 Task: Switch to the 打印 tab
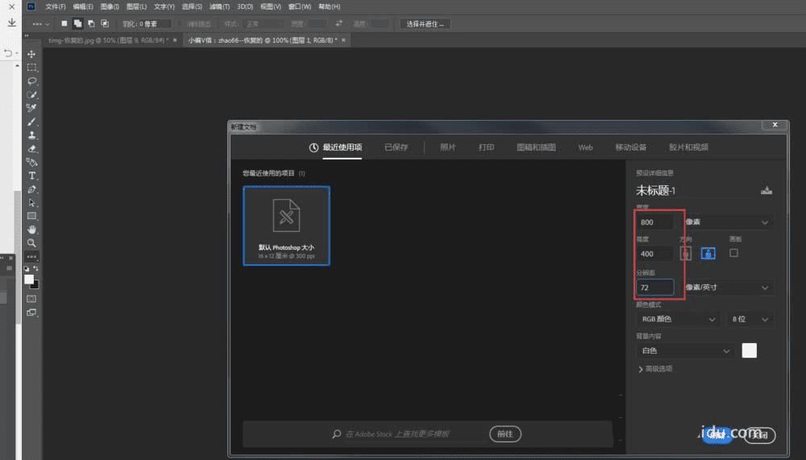coord(486,147)
